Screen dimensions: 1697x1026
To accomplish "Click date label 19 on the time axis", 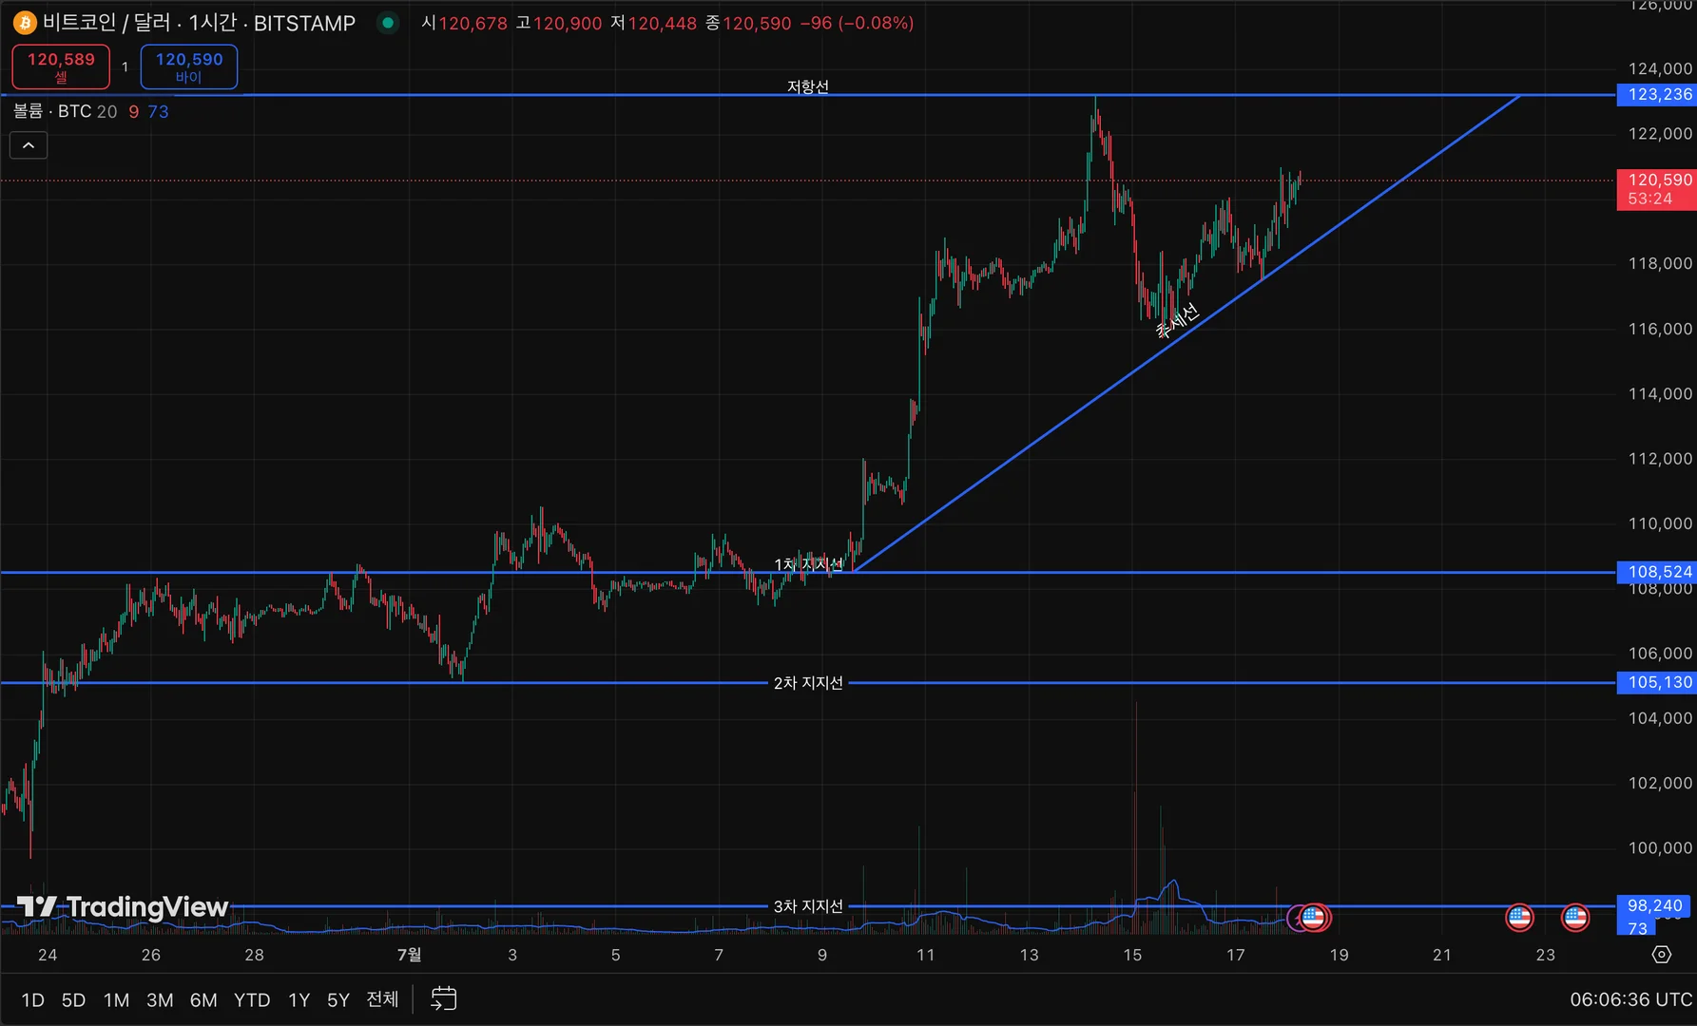I will pos(1339,955).
